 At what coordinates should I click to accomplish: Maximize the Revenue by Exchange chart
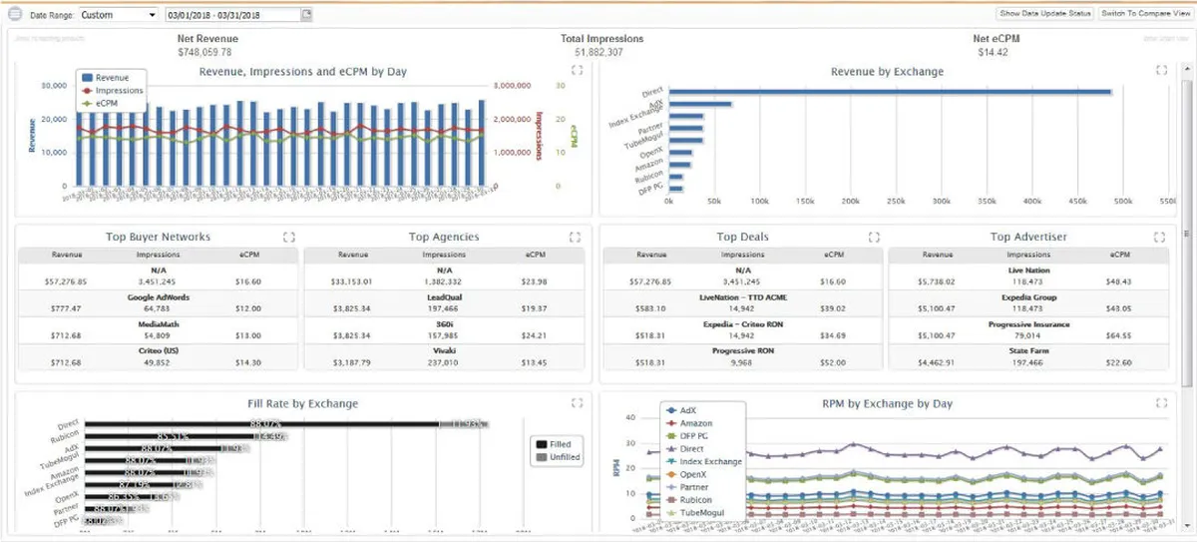(1160, 70)
